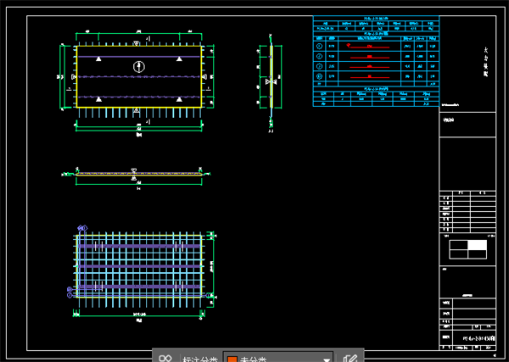Open the 未分类 annotation category dropdown
This screenshot has width=509, height=362.
tap(278, 358)
